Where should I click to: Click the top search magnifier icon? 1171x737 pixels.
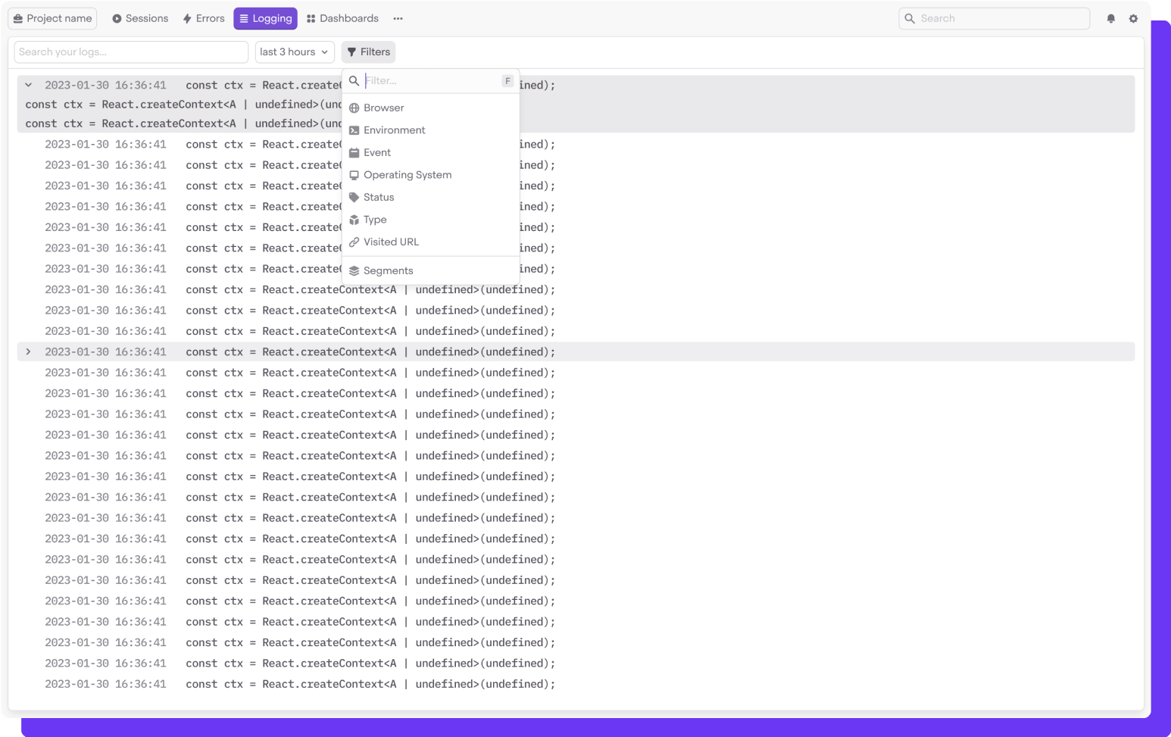(910, 18)
